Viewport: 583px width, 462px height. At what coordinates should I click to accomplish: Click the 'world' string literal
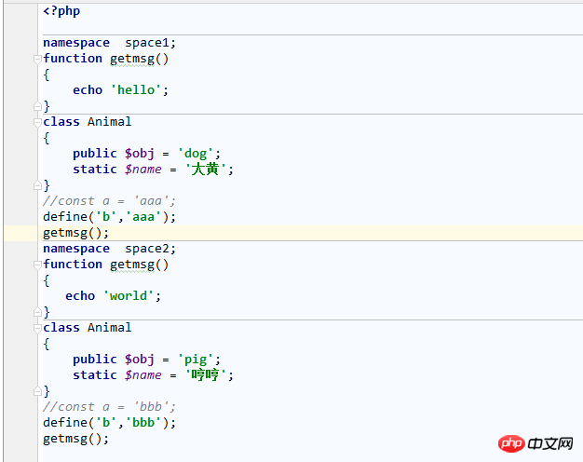pos(131,296)
